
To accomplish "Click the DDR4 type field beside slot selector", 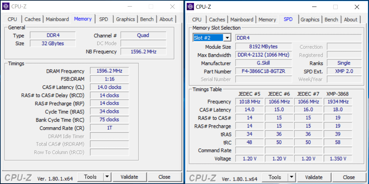I will tap(298, 38).
